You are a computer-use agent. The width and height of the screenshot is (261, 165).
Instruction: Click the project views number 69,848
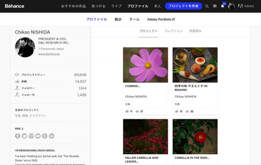pyautogui.click(x=80, y=75)
